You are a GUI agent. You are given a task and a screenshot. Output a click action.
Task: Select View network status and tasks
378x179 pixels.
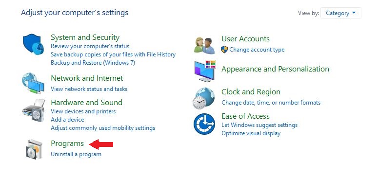89,89
